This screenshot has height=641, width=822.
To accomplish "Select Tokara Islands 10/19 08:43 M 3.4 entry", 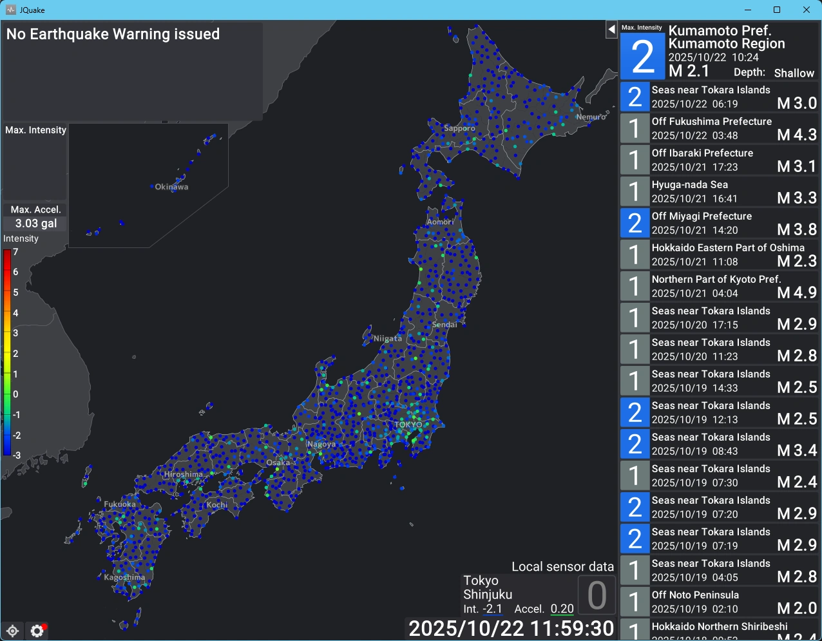I will tap(719, 444).
